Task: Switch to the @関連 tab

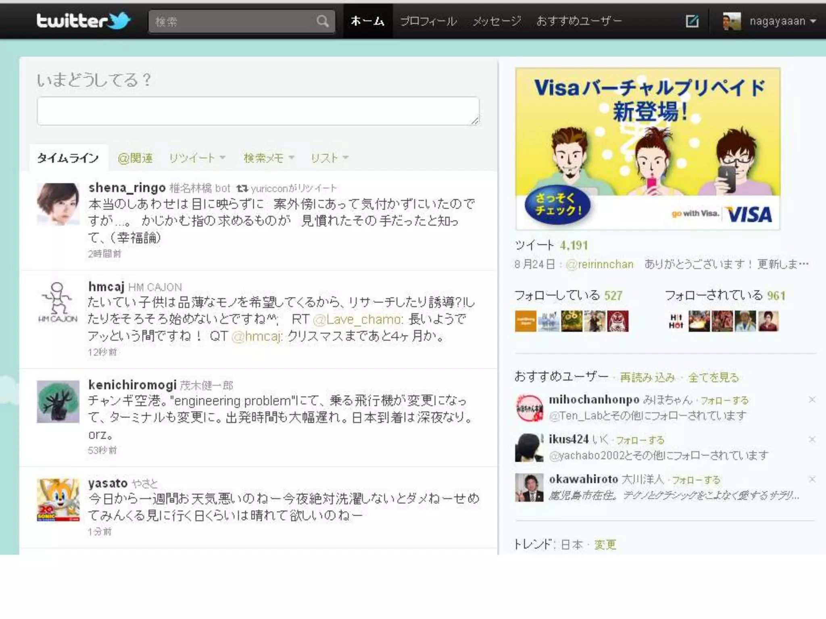Action: 135,158
